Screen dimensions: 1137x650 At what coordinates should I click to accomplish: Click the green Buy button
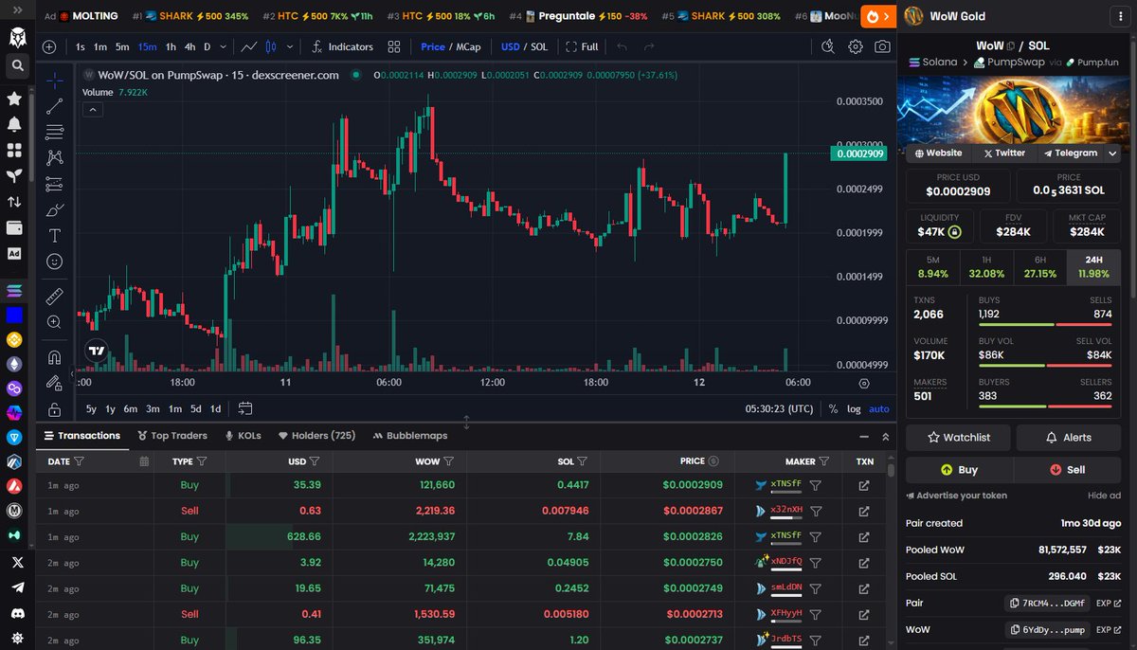tap(959, 469)
